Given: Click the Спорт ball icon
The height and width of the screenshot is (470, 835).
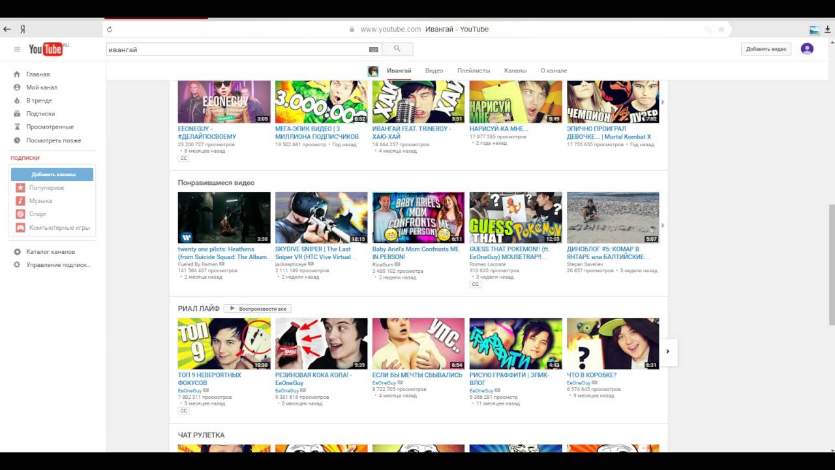Looking at the screenshot, I should pyautogui.click(x=20, y=214).
